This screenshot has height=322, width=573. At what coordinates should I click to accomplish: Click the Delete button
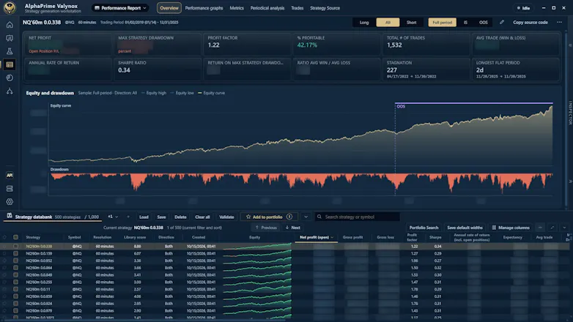tap(180, 217)
